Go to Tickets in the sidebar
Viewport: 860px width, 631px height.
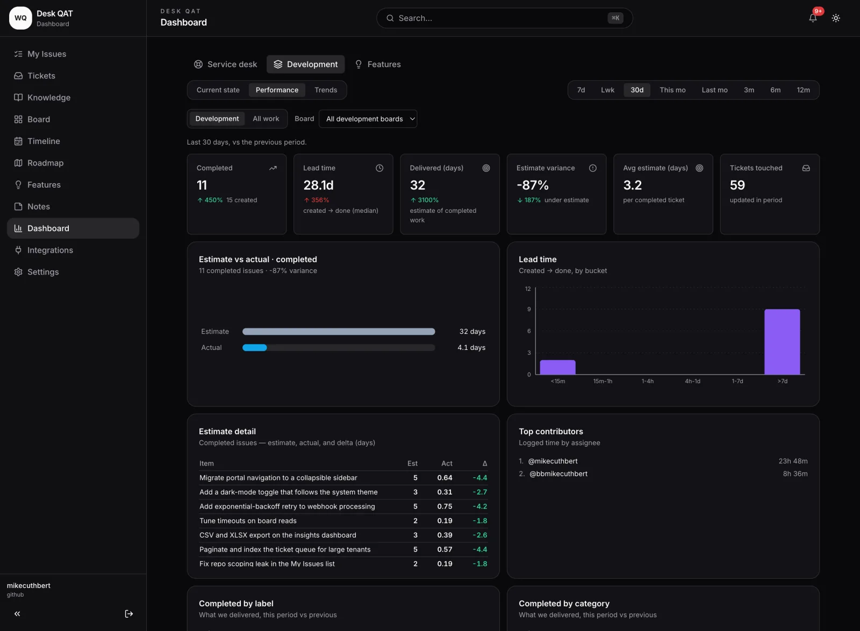[73, 76]
